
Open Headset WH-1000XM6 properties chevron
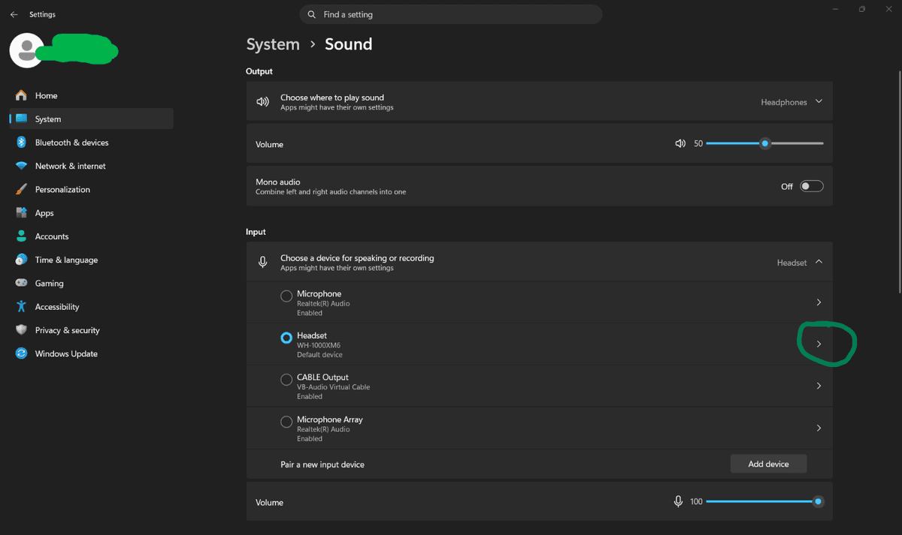(x=819, y=344)
